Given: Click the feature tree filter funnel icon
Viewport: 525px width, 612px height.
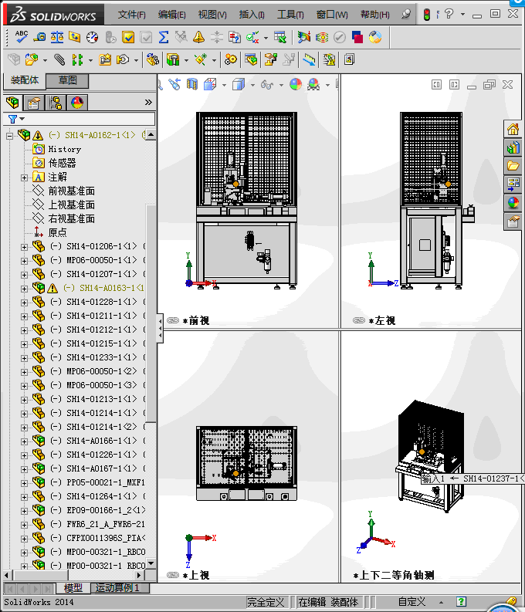Looking at the screenshot, I should click(12, 119).
